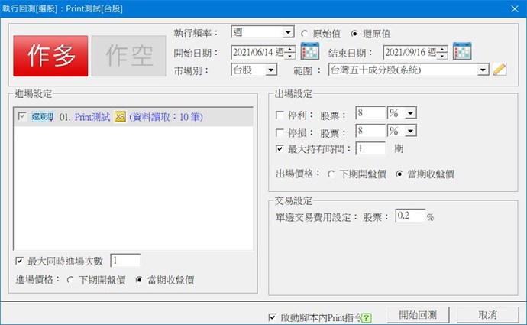Cancel the dialog with 取消
The image size is (527, 325).
488,315
